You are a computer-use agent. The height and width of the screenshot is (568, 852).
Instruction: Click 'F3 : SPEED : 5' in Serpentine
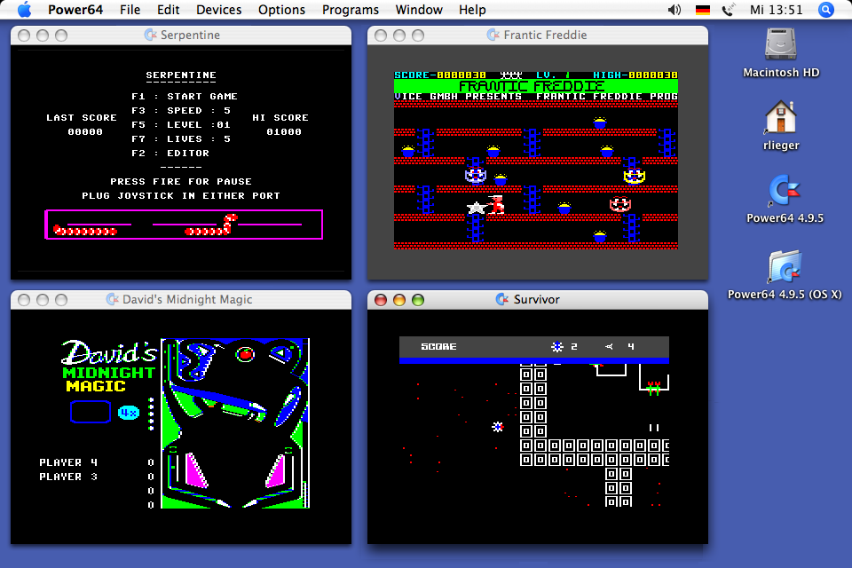[x=181, y=110]
